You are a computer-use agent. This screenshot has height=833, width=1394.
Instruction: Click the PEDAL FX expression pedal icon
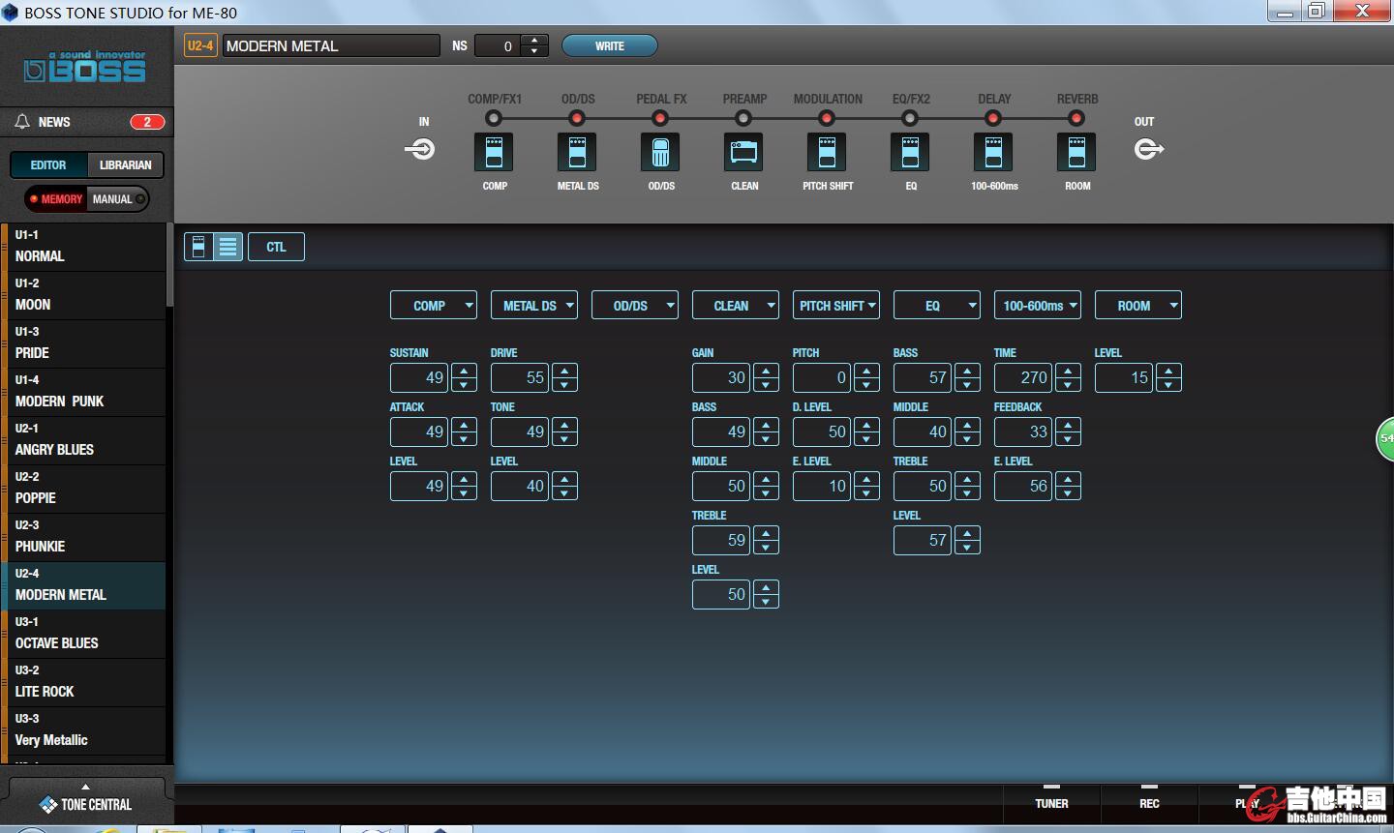click(x=660, y=152)
